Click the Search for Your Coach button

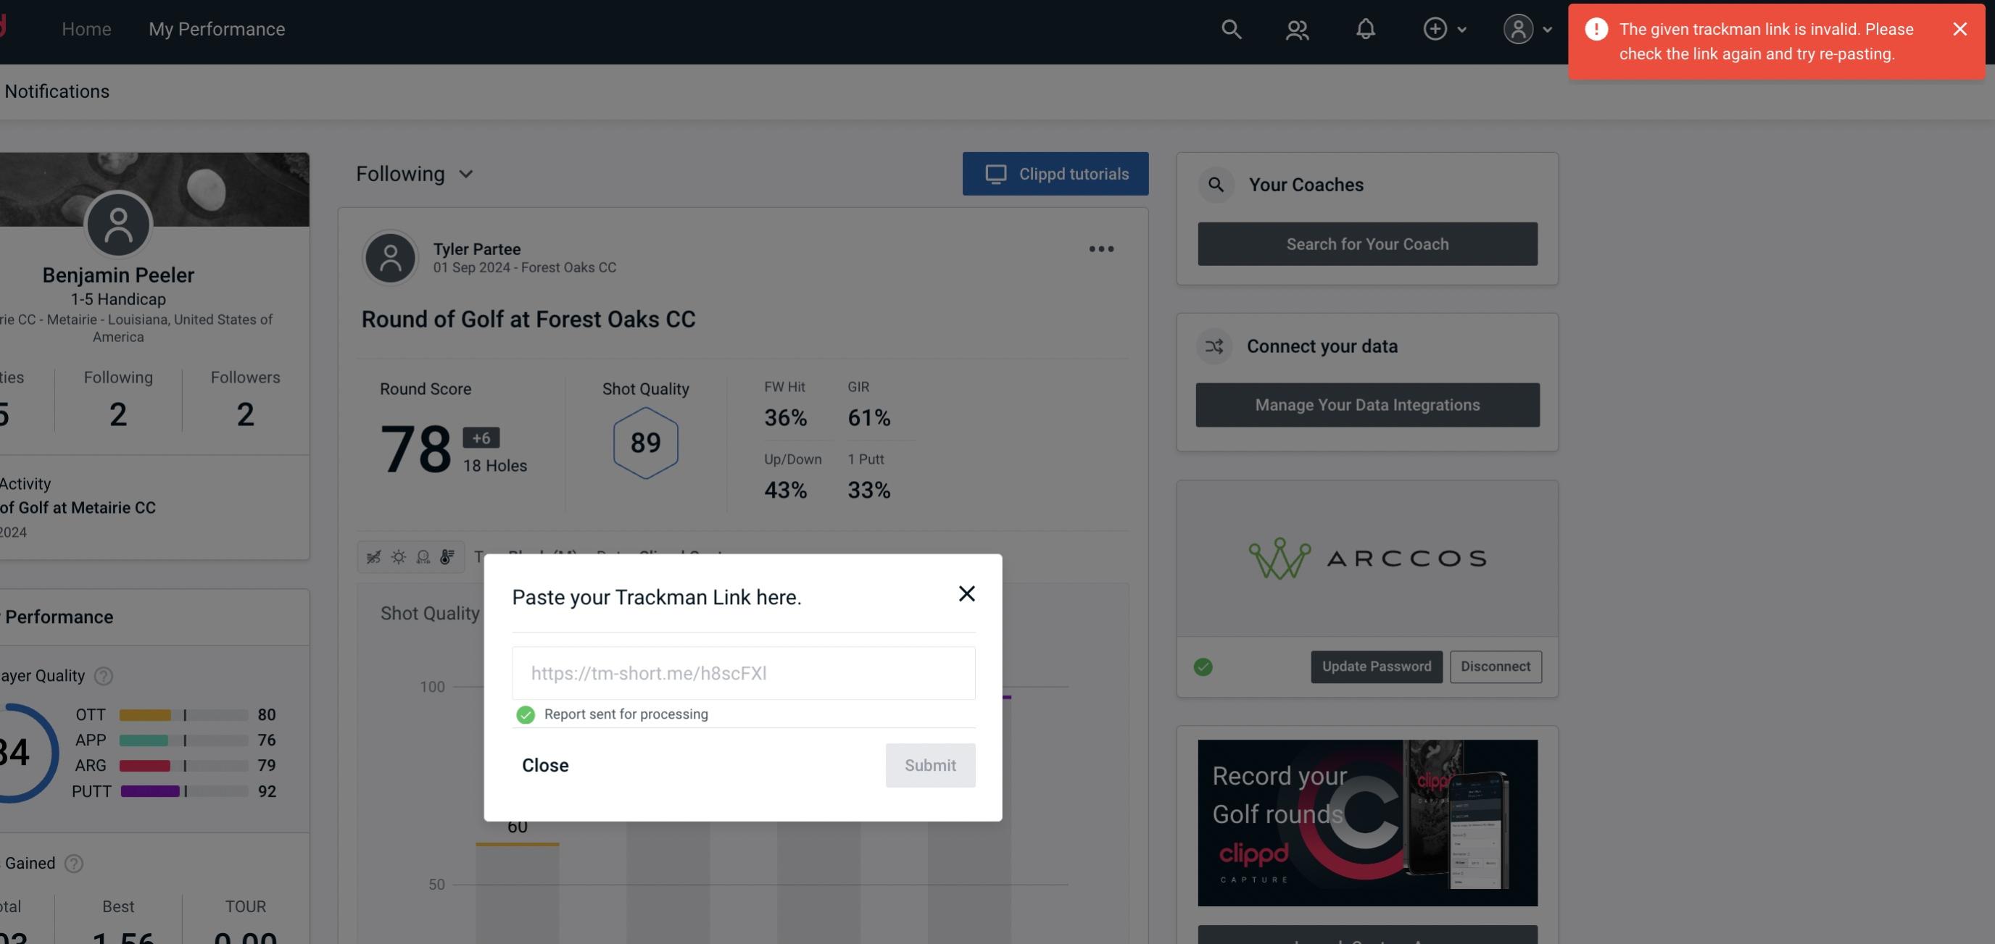coord(1368,243)
